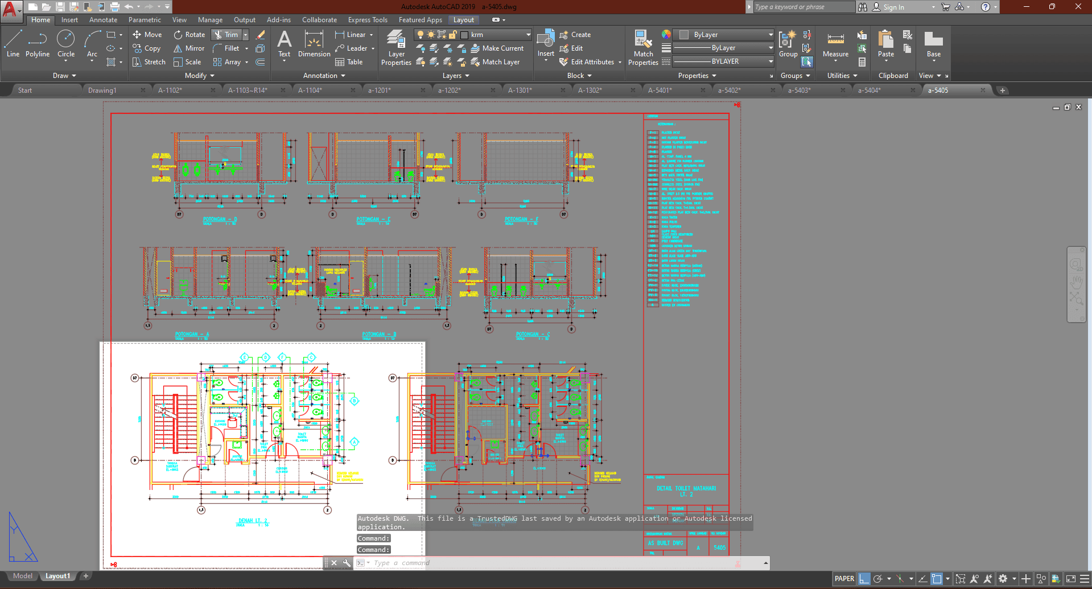Switch to the Annotate ribbon tab
Viewport: 1092px width, 589px height.
pyautogui.click(x=103, y=20)
